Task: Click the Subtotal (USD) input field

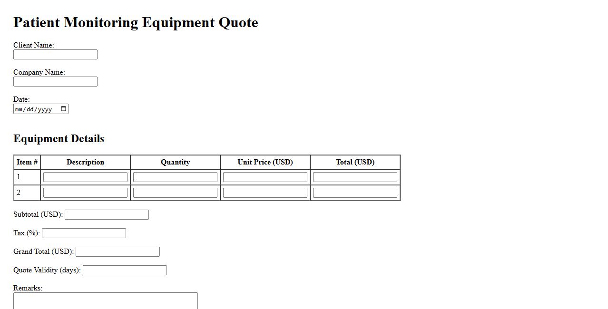Action: 107,215
